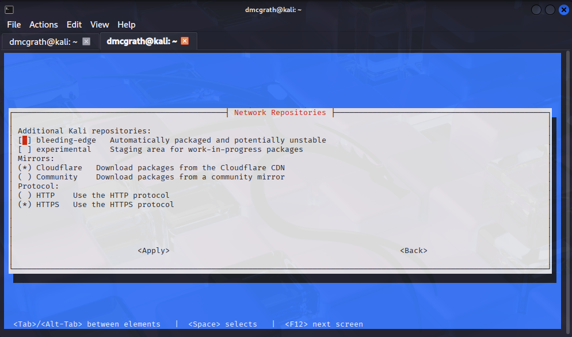Click 'Automatically packaged and potentially unstable' description
This screenshot has width=572, height=337.
tap(218, 140)
